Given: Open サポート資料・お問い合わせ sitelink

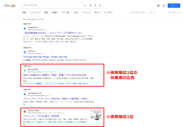Looking at the screenshot, I should pos(77,84).
